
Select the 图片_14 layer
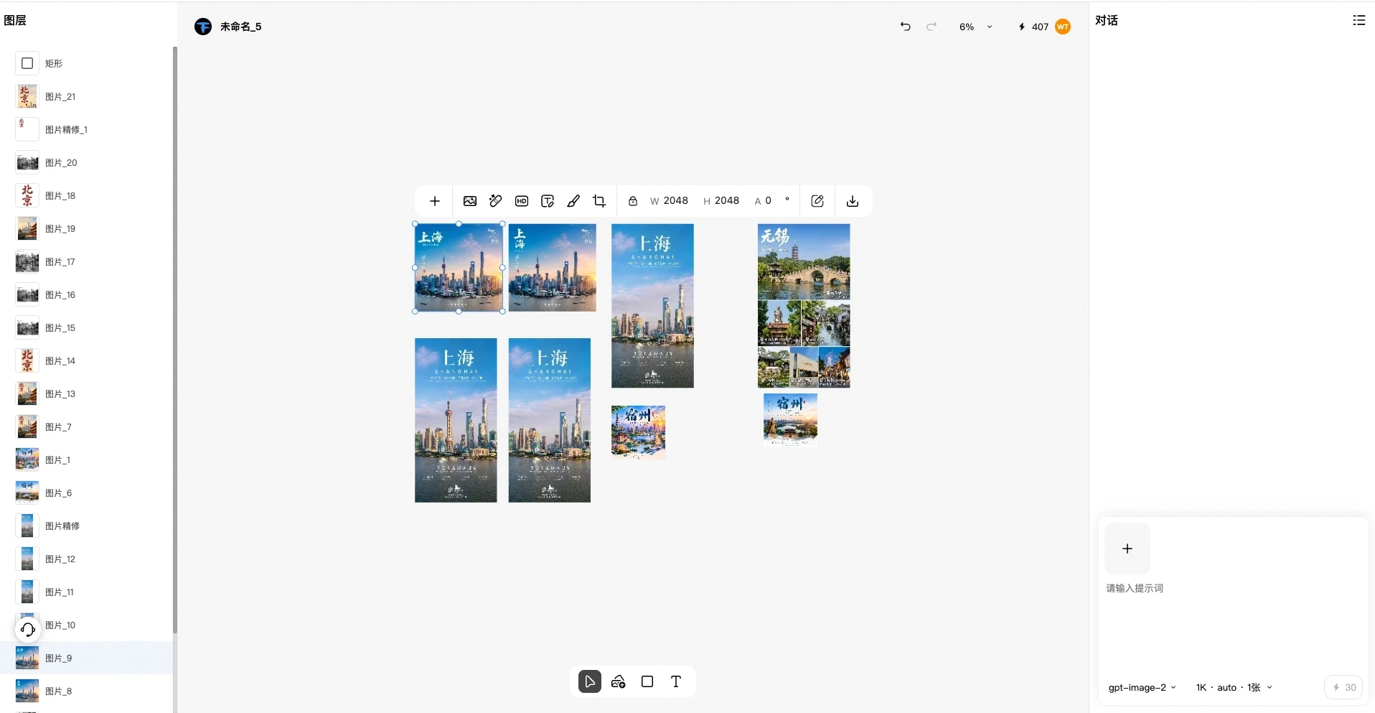pos(86,360)
